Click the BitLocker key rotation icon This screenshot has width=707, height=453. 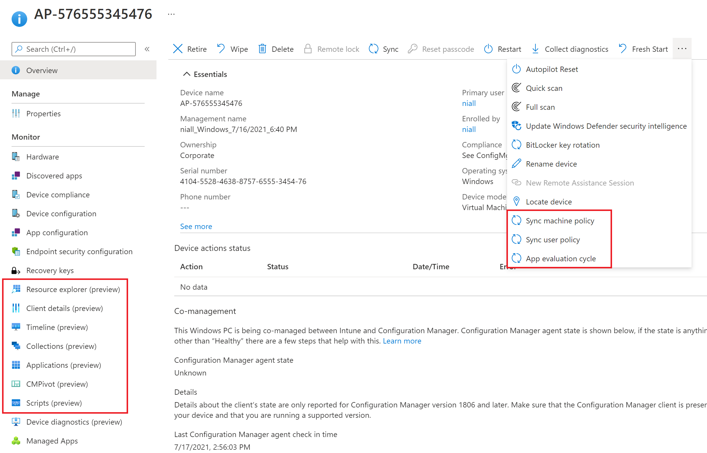tap(516, 145)
